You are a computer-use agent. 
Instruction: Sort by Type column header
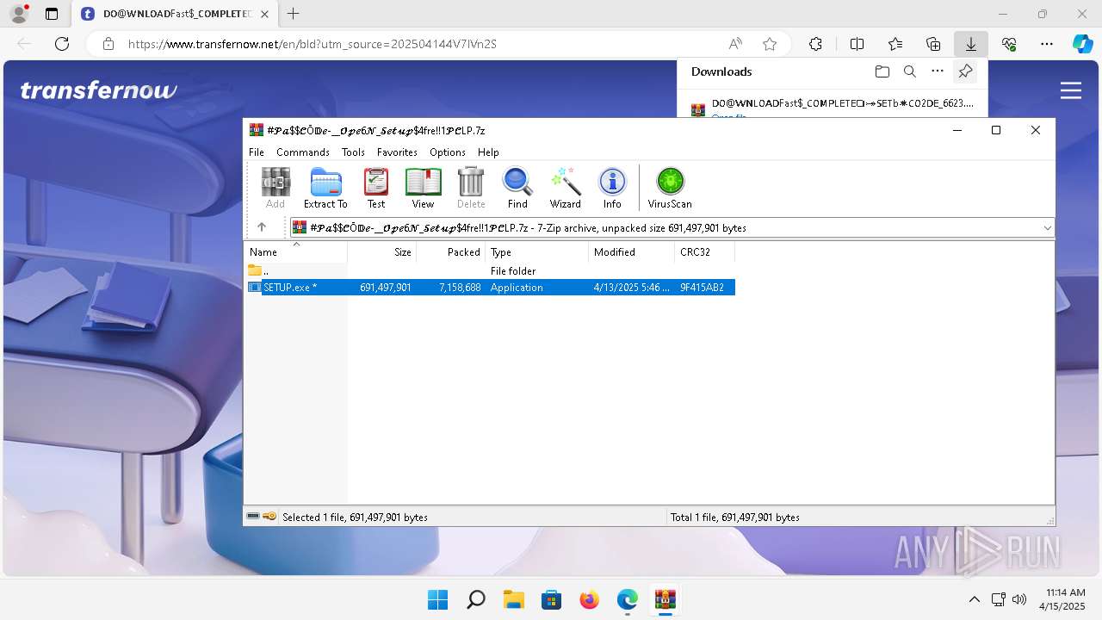pos(537,252)
